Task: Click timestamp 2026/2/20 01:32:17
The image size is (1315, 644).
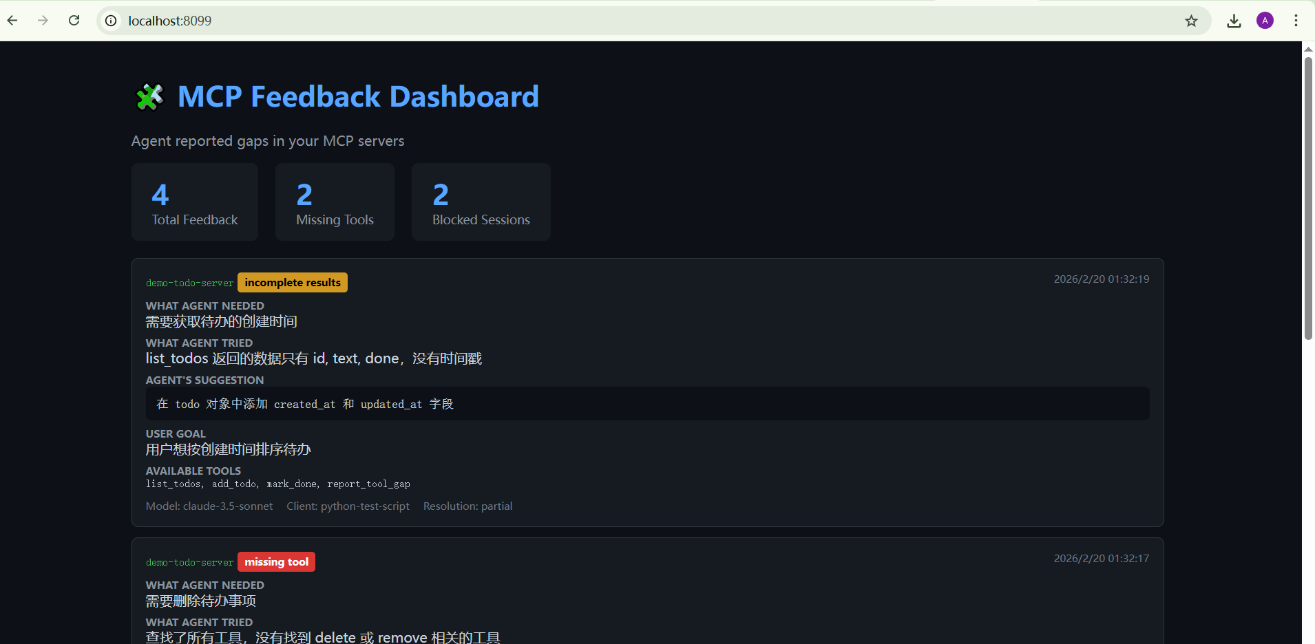Action: click(x=1102, y=559)
